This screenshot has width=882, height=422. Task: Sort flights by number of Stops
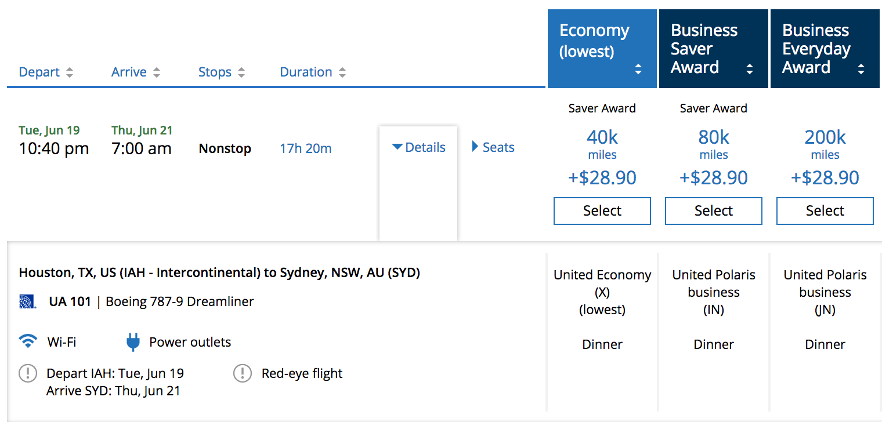point(222,72)
